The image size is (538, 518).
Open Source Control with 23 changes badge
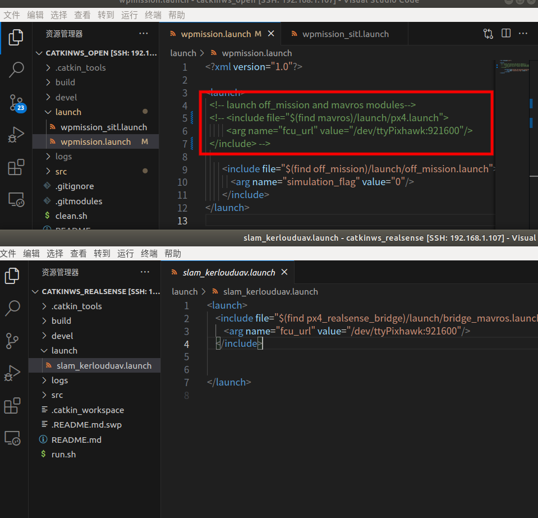pos(16,102)
